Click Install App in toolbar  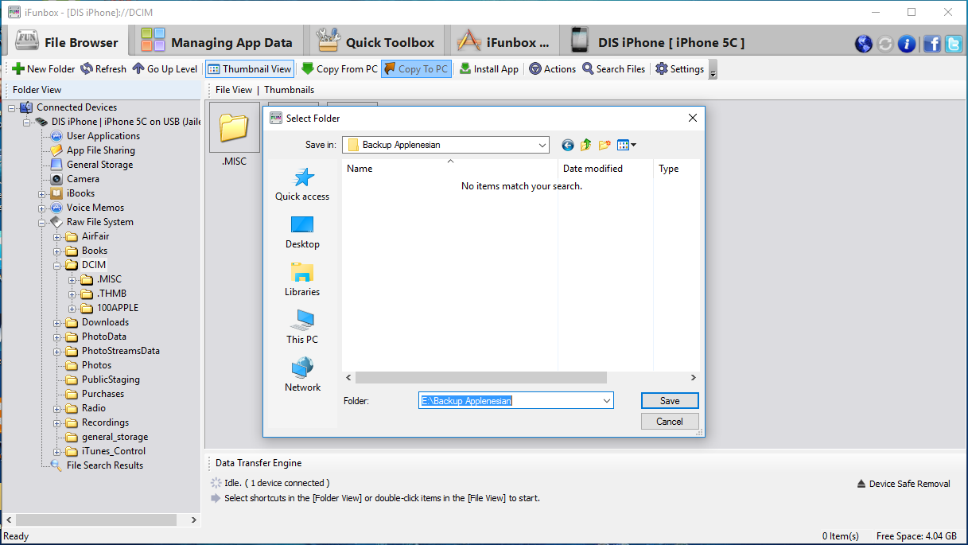[489, 69]
